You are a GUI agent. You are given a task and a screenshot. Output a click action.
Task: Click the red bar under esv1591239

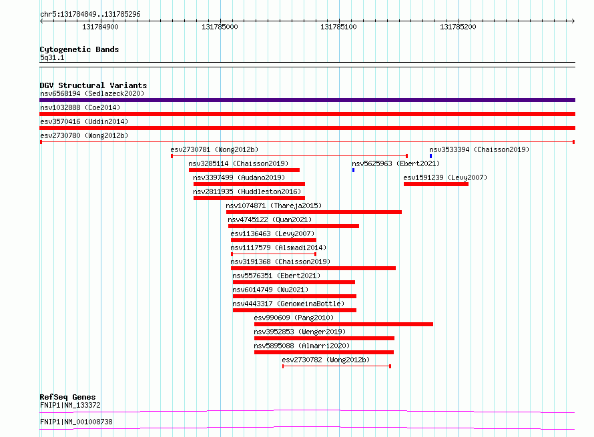[436, 184]
